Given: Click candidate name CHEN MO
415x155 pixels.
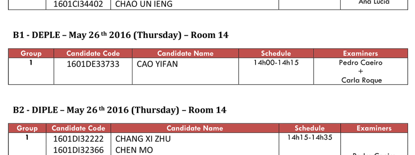Looking at the screenshot, I should pyautogui.click(x=134, y=150).
